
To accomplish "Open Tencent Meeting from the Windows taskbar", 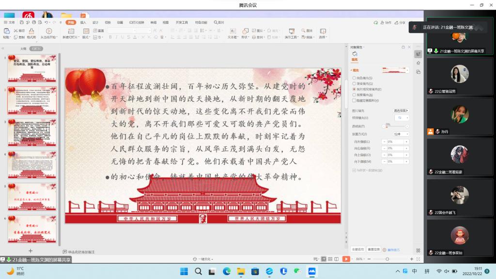I will pyautogui.click(x=312, y=271).
